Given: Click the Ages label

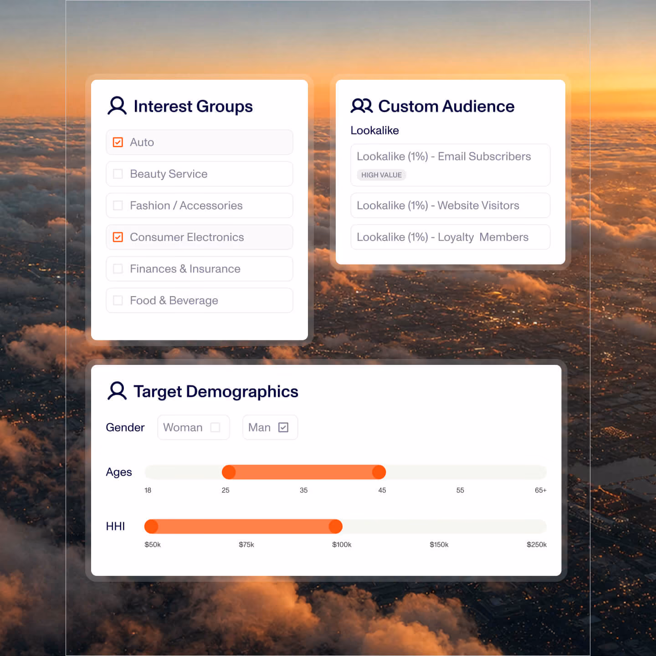Looking at the screenshot, I should point(119,472).
